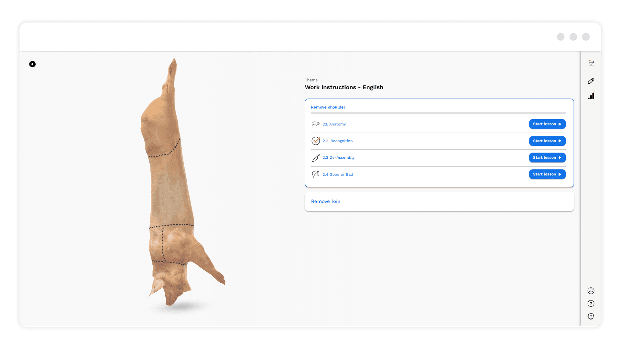Screen dimensions: 621x349
Task: Expand the Remove loin section
Action: pyautogui.click(x=326, y=201)
